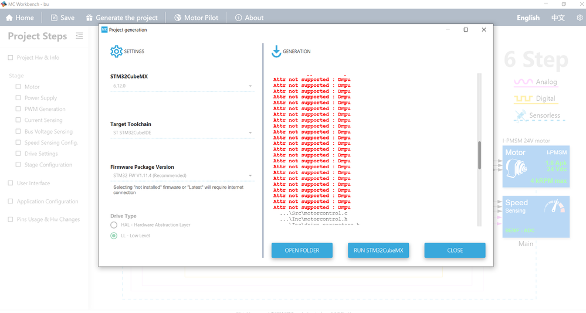This screenshot has height=313, width=586.
Task: Open the Home menu
Action: [x=20, y=18]
